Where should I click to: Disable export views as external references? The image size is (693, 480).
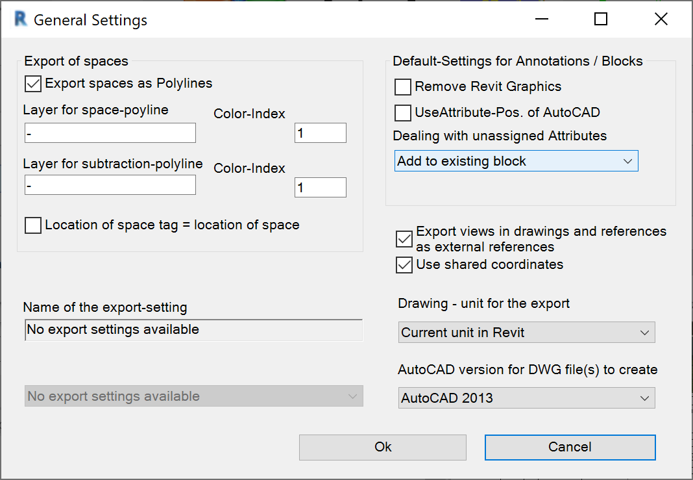[x=404, y=239]
